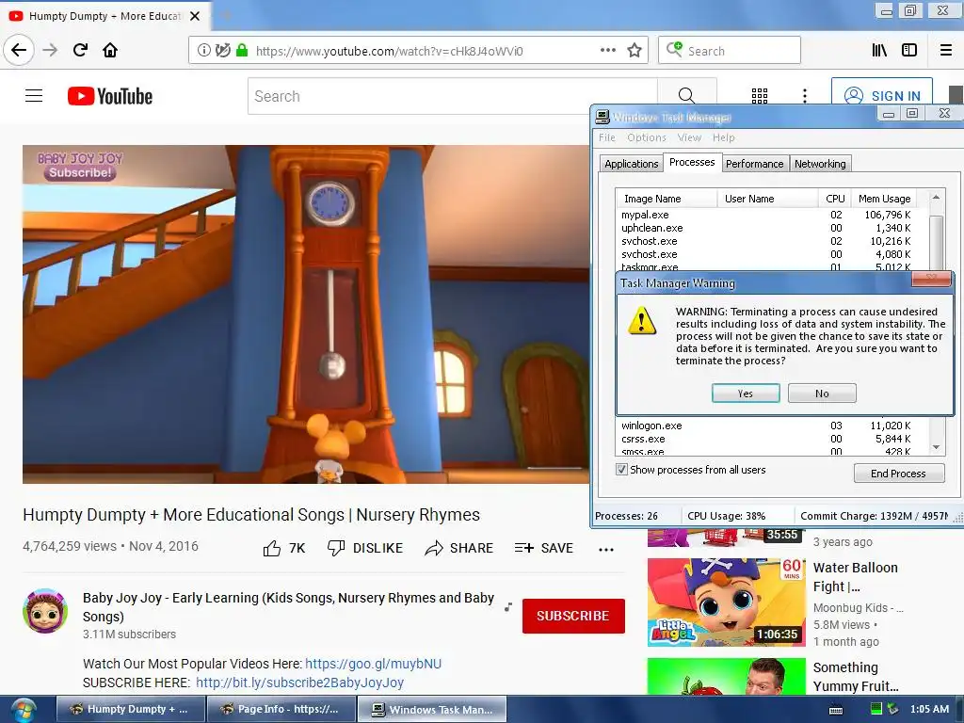Viewport: 964px width, 723px height.
Task: Click the SAVE to playlist icon
Action: [523, 548]
